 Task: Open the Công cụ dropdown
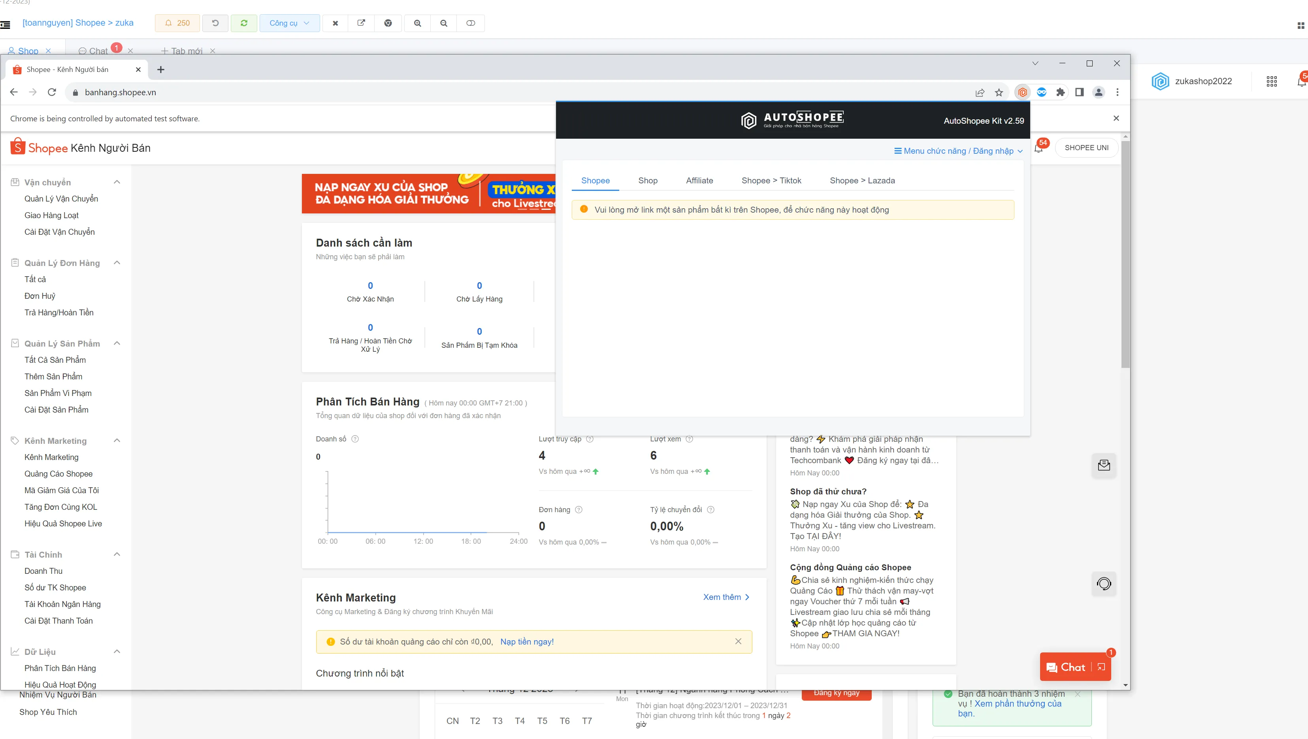point(289,23)
